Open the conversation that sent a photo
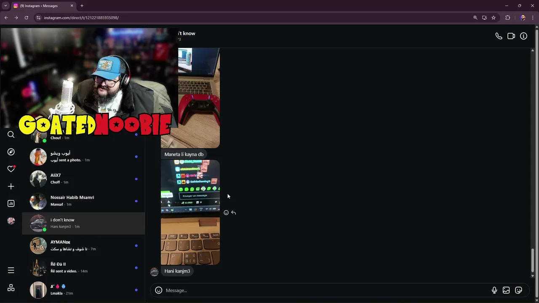539x303 pixels. coord(83,157)
